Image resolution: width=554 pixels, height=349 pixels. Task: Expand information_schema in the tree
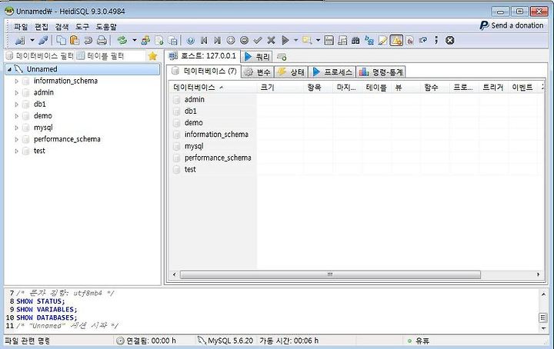[x=16, y=81]
